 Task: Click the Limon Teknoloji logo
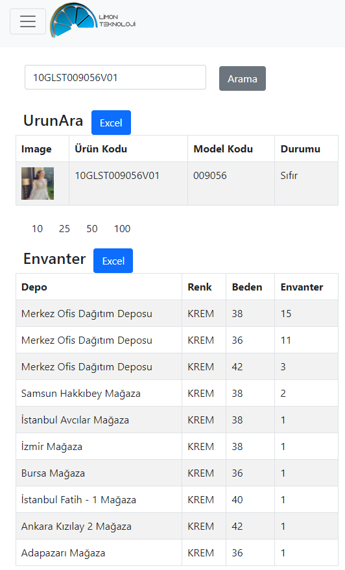tap(93, 20)
